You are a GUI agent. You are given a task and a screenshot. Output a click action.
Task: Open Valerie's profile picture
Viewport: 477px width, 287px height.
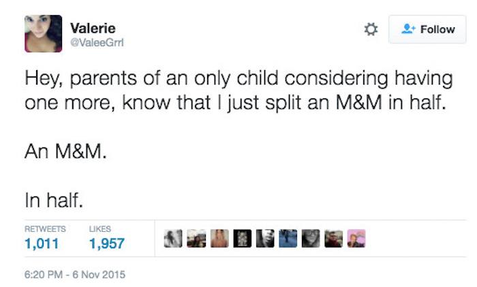tap(43, 33)
